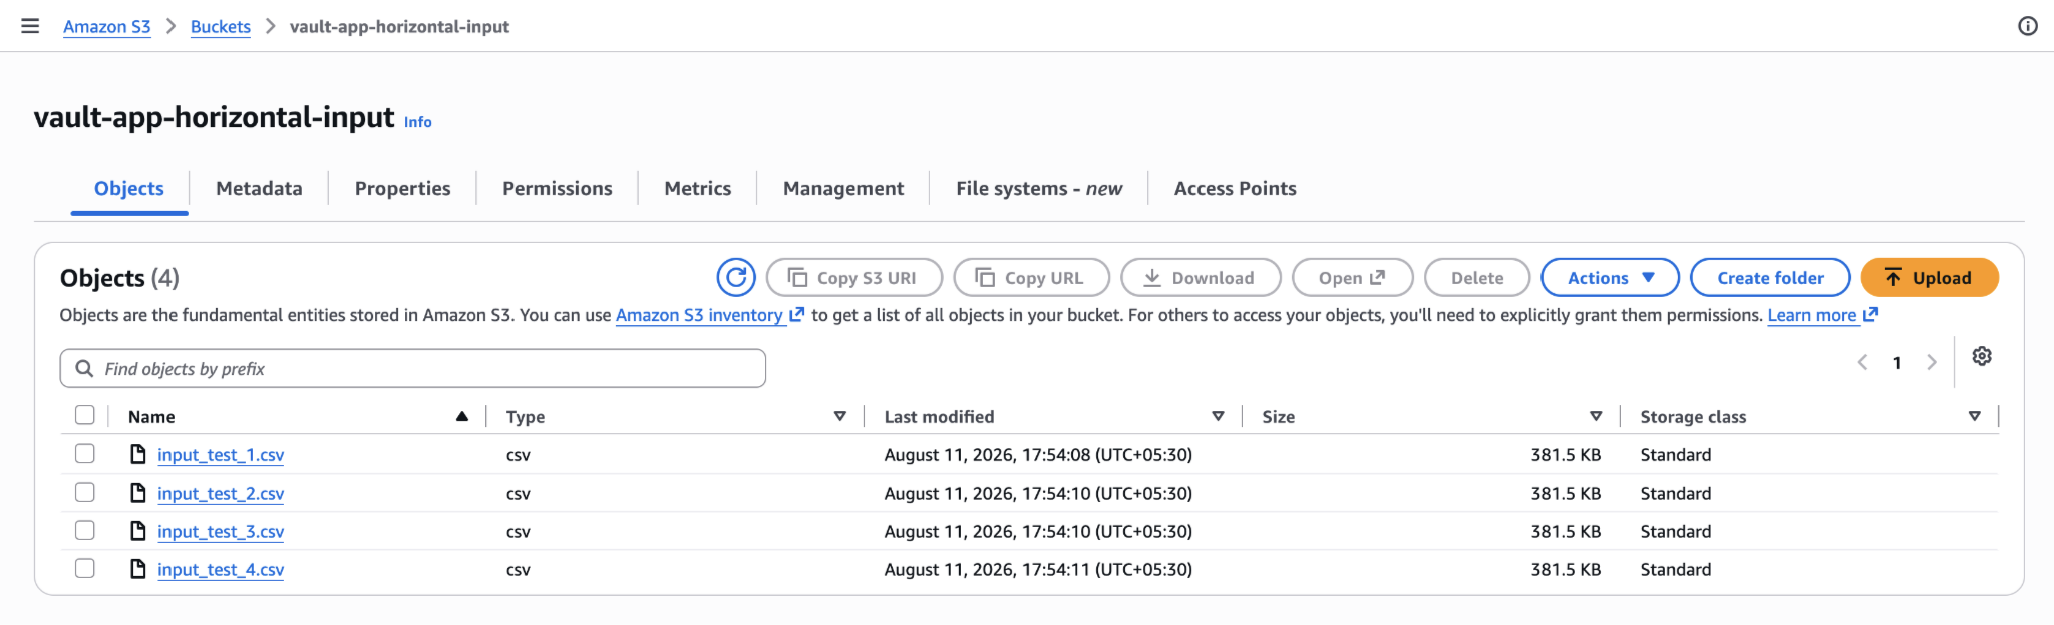Click the csv type cell of input_test_2.csv
The width and height of the screenshot is (2054, 625).
click(518, 494)
